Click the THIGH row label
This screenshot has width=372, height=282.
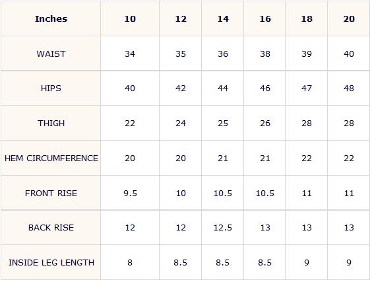click(51, 123)
